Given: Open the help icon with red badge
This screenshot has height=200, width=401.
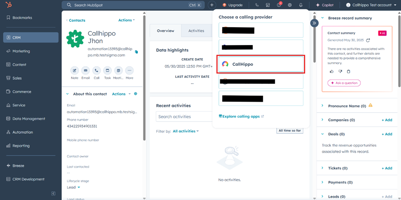Looking at the screenshot, I should coord(279,5).
